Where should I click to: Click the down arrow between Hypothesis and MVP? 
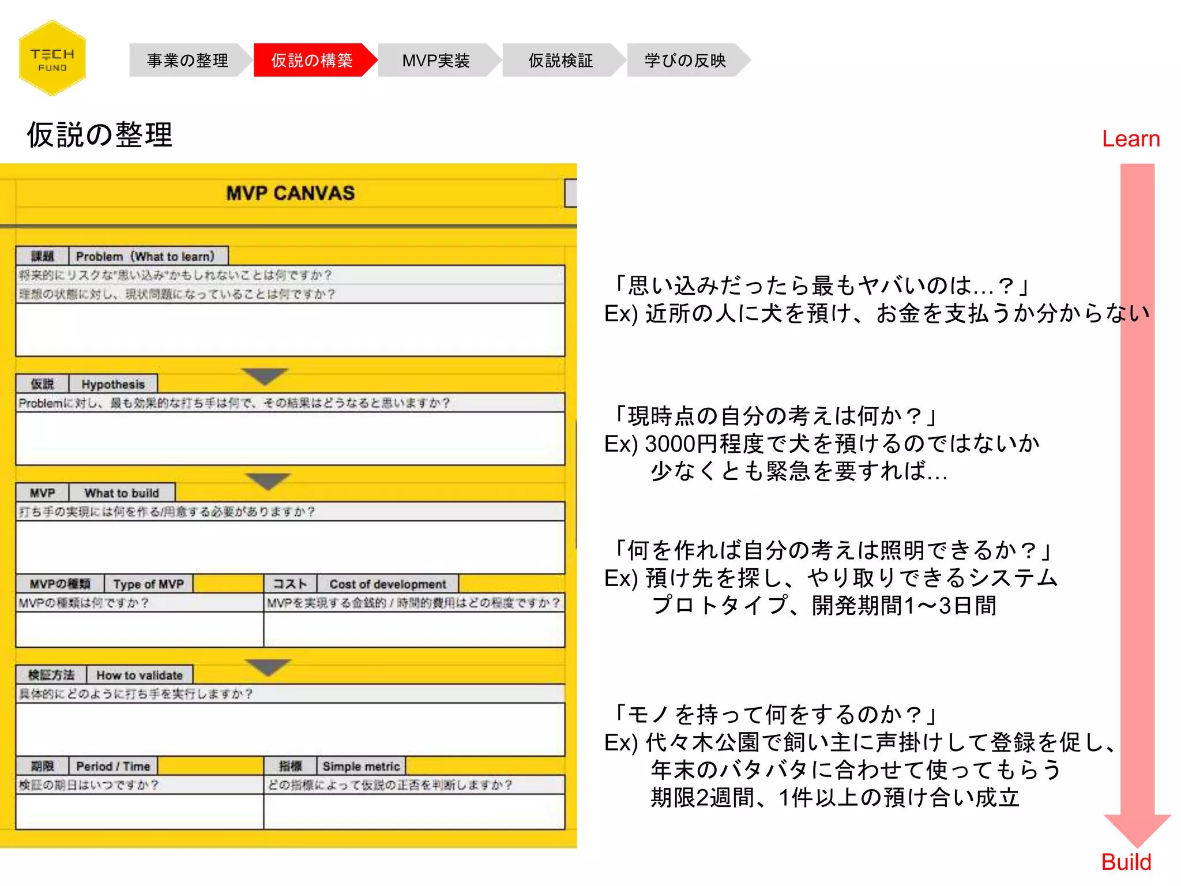pos(268,482)
